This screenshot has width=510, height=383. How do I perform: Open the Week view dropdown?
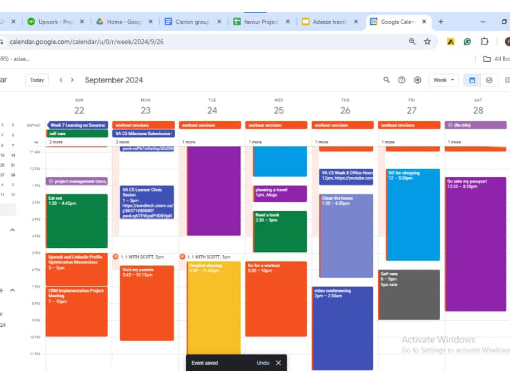pyautogui.click(x=444, y=80)
